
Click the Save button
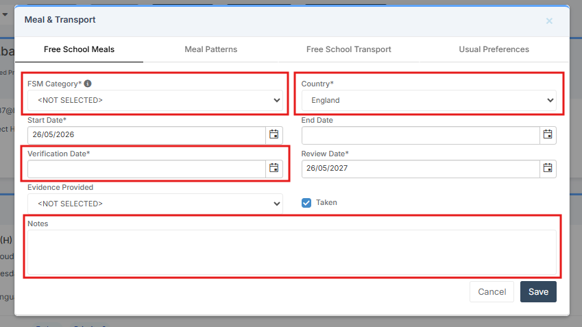[538, 292]
